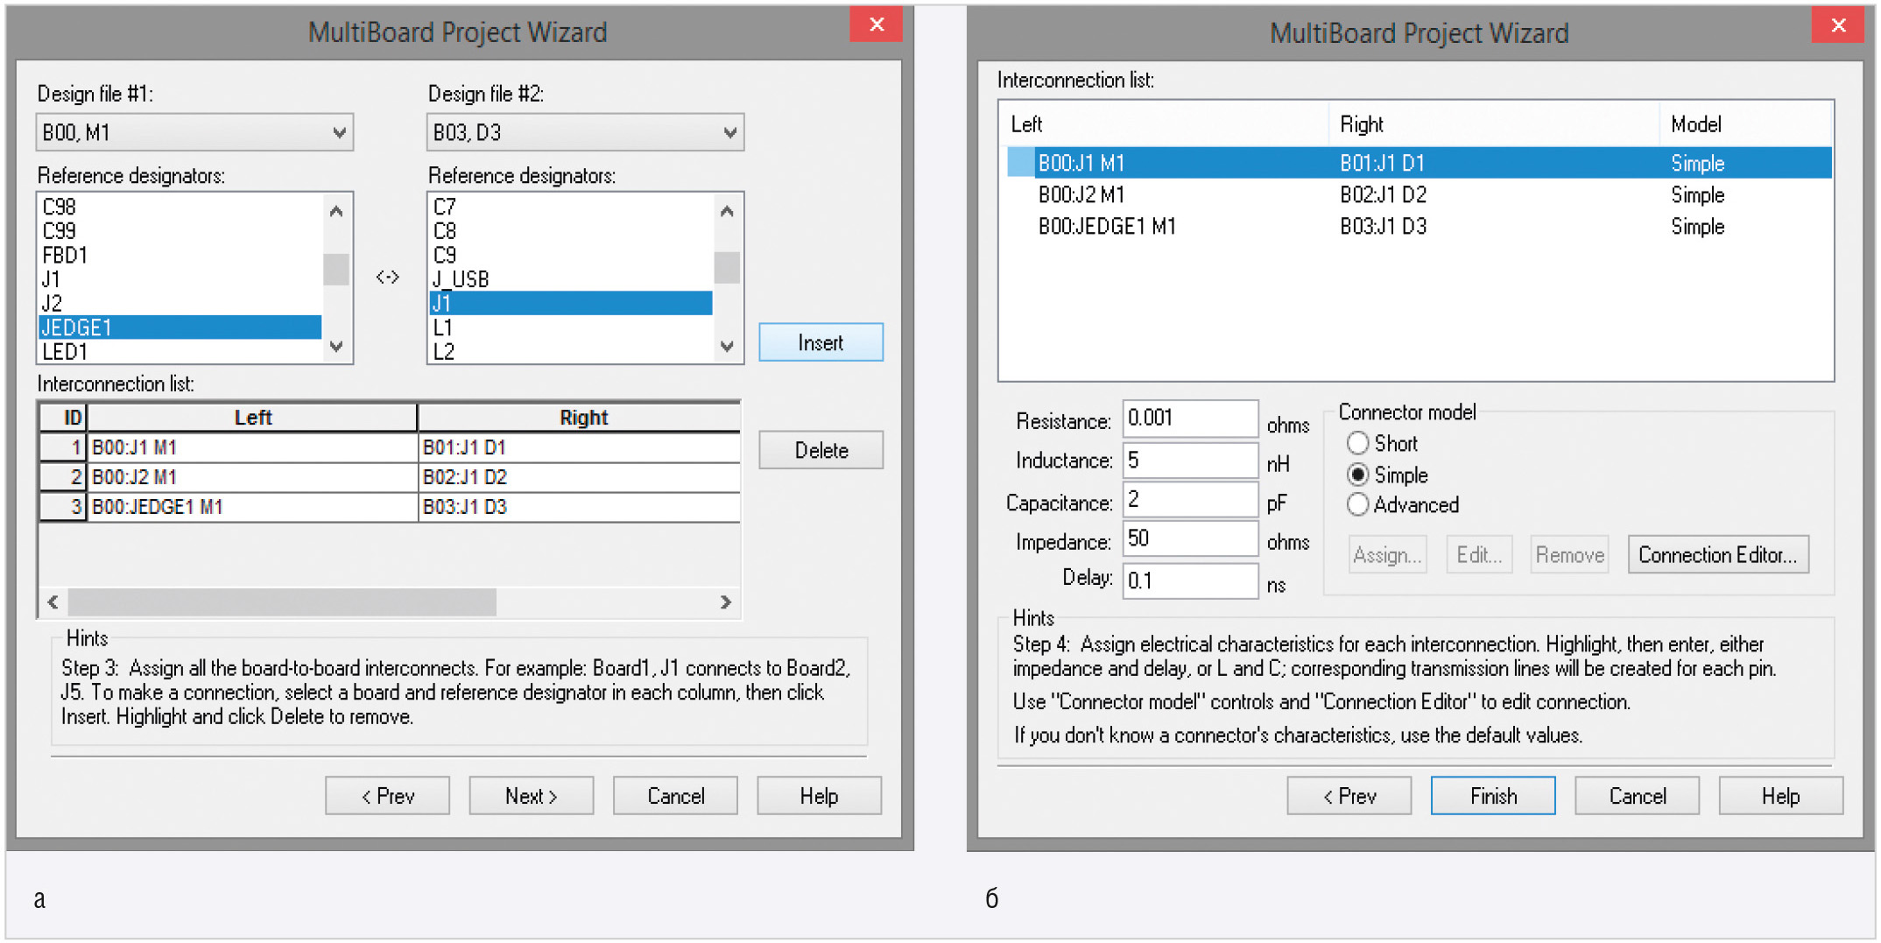Open the Connection Editor
This screenshot has width=1881, height=943.
tap(1717, 555)
